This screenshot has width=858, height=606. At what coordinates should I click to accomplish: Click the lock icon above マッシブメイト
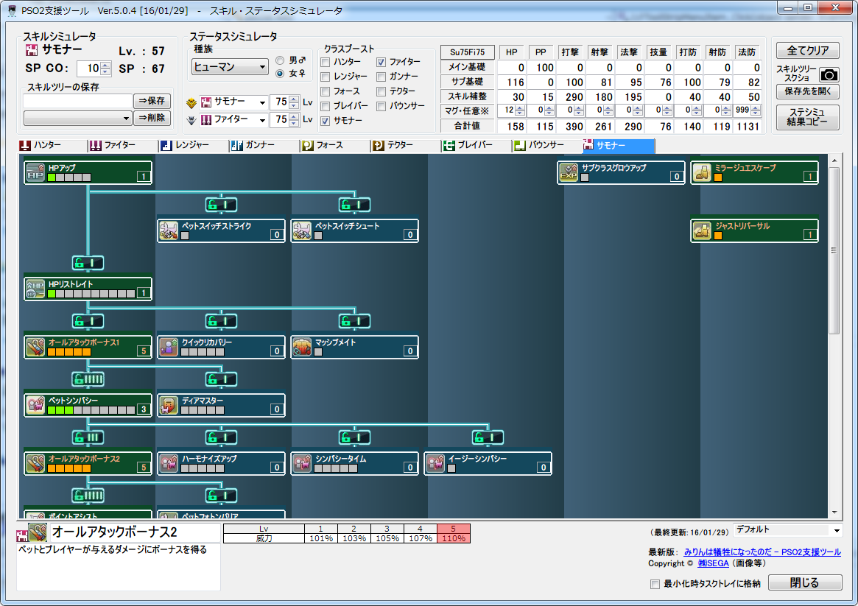[354, 321]
